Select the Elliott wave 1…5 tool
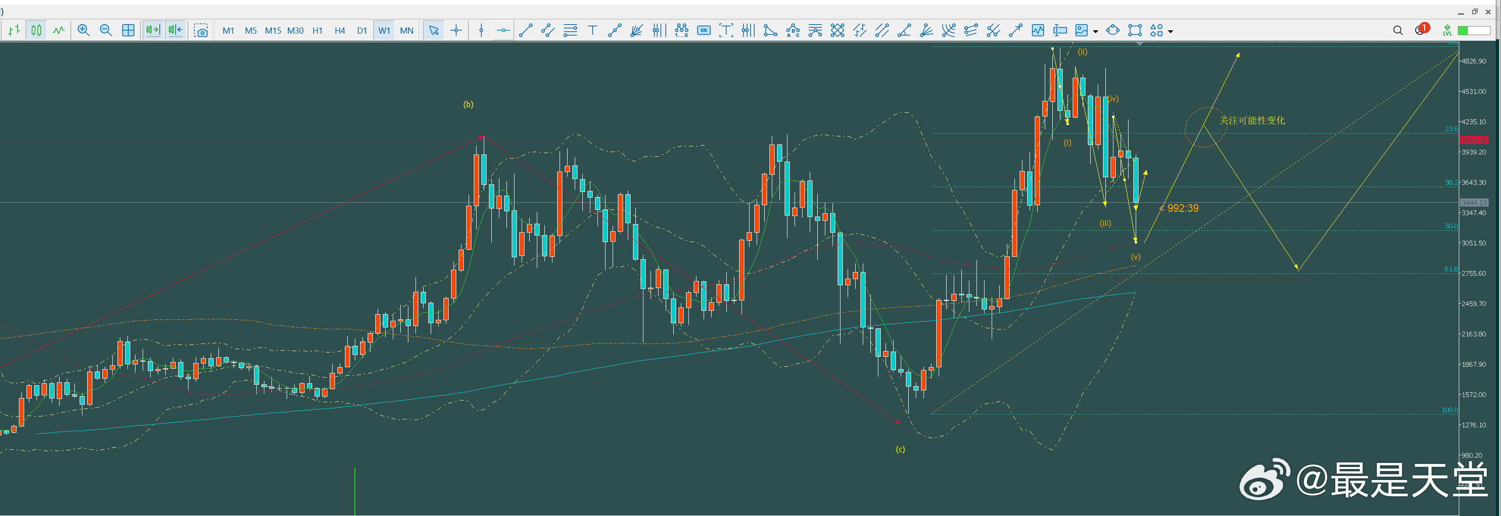Screen dimensions: 1501x516 tap(681, 30)
